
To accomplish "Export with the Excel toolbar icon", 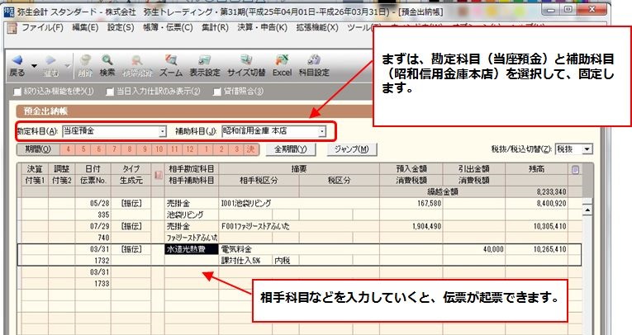I will tap(282, 60).
